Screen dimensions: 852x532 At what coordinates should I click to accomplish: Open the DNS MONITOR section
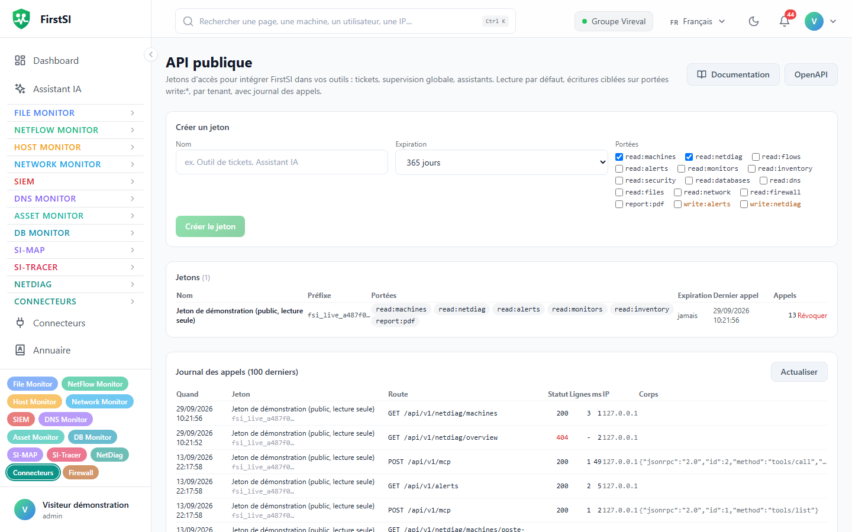point(75,199)
